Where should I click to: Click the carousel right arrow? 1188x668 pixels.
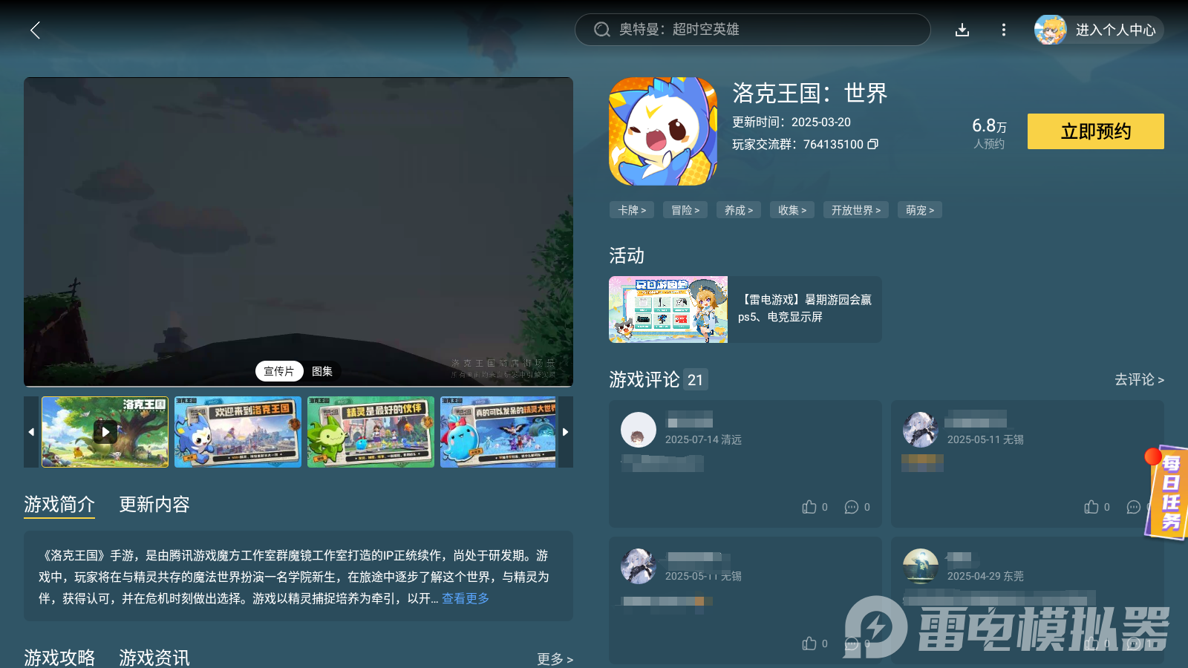[x=565, y=431]
